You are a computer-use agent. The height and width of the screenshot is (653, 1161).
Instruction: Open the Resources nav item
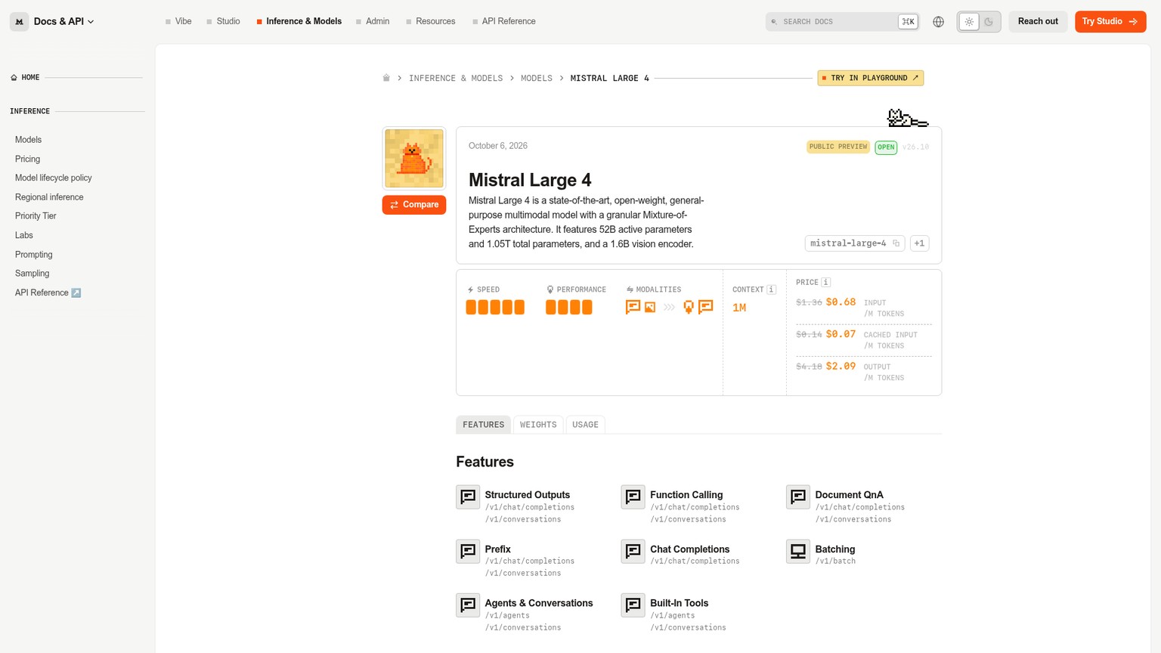tap(431, 21)
